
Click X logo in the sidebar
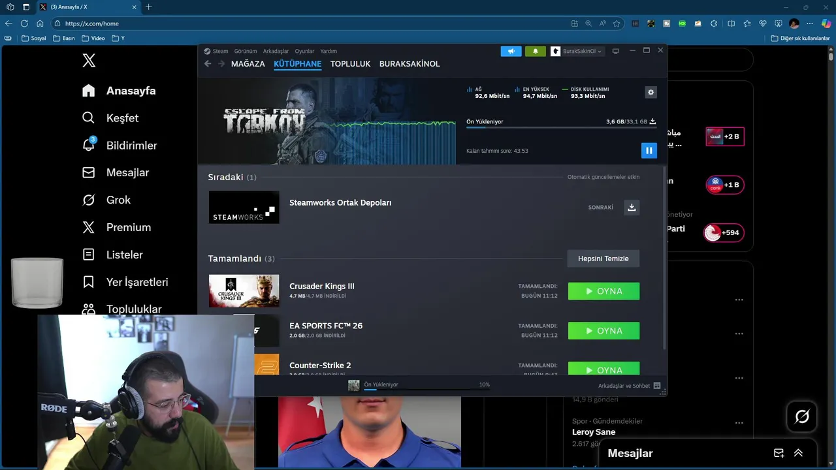pos(89,61)
